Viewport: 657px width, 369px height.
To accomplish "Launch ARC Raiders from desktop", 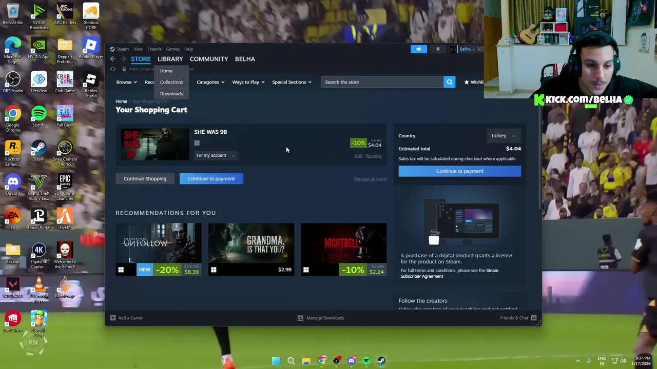I will pyautogui.click(x=65, y=15).
